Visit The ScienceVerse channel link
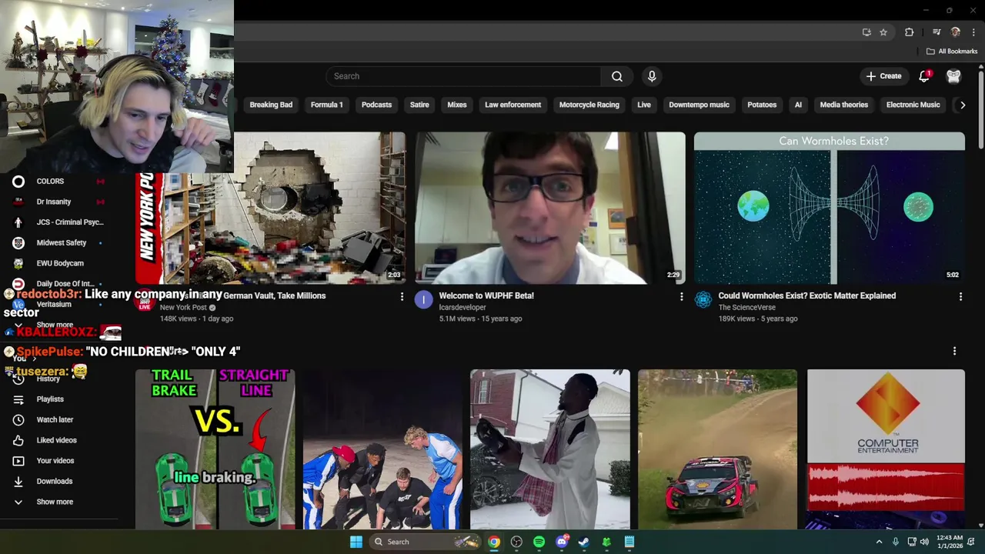 pyautogui.click(x=746, y=307)
